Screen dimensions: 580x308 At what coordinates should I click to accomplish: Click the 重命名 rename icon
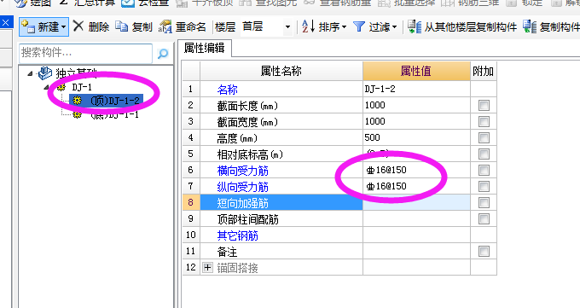pos(165,26)
